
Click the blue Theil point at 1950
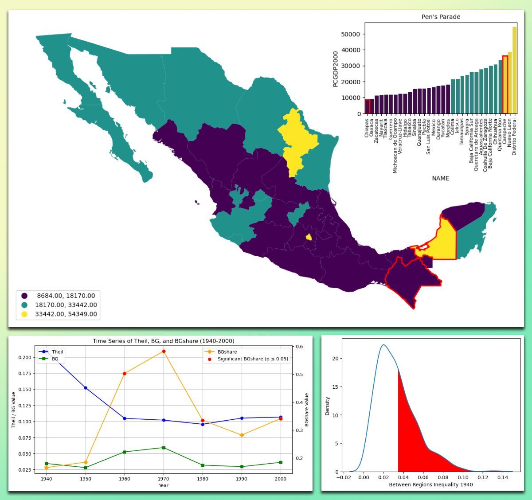click(86, 388)
